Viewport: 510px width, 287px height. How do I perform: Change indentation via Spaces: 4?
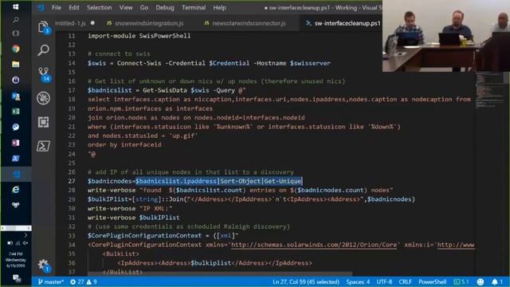pos(358,281)
